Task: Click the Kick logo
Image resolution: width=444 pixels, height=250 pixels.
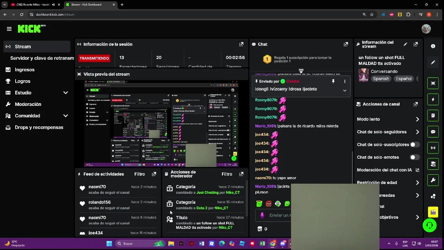Action: pos(32,29)
